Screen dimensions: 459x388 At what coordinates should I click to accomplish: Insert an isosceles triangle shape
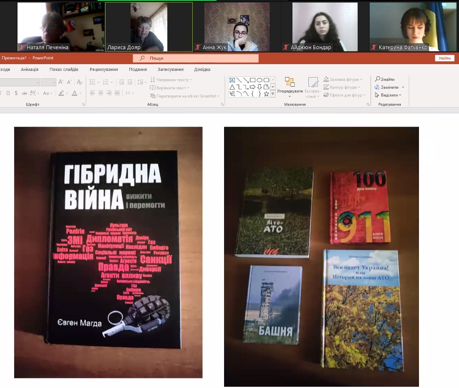click(232, 87)
